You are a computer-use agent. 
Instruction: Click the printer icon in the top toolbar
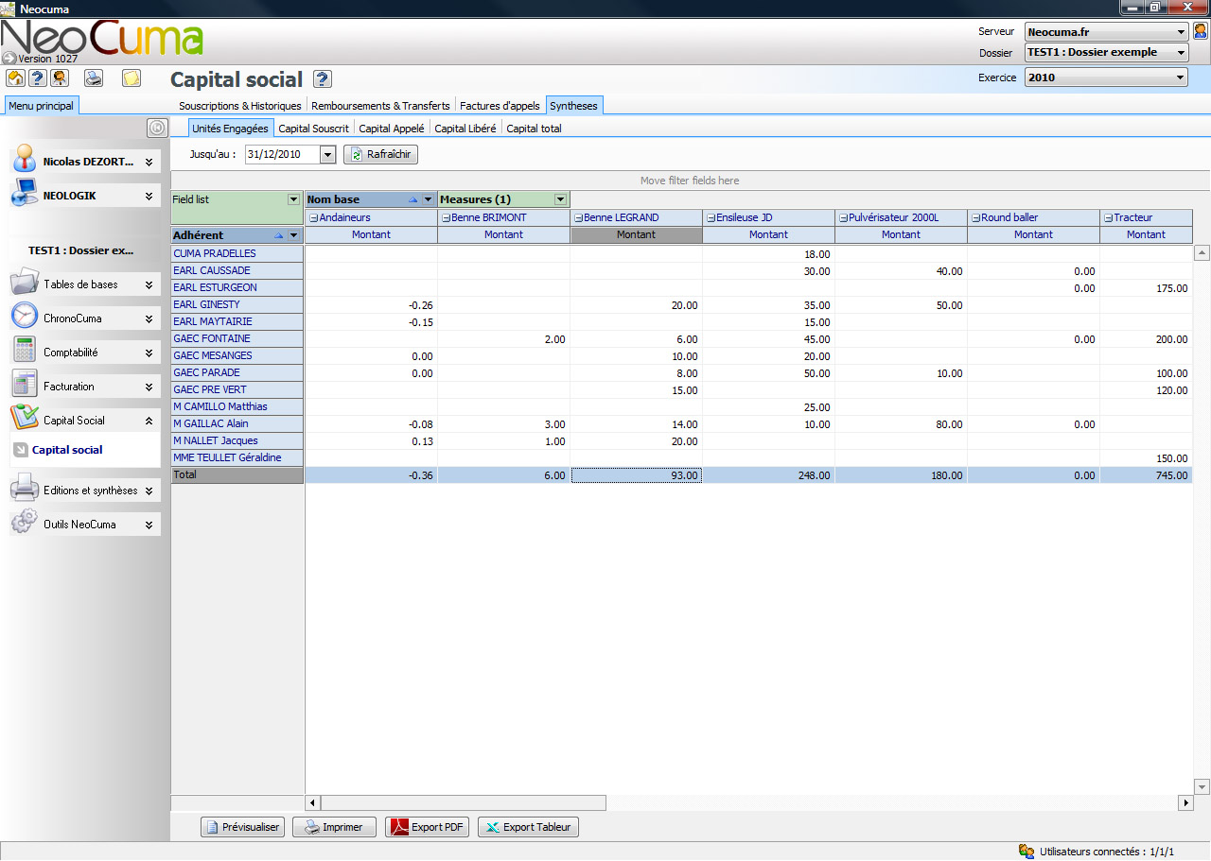tap(94, 78)
